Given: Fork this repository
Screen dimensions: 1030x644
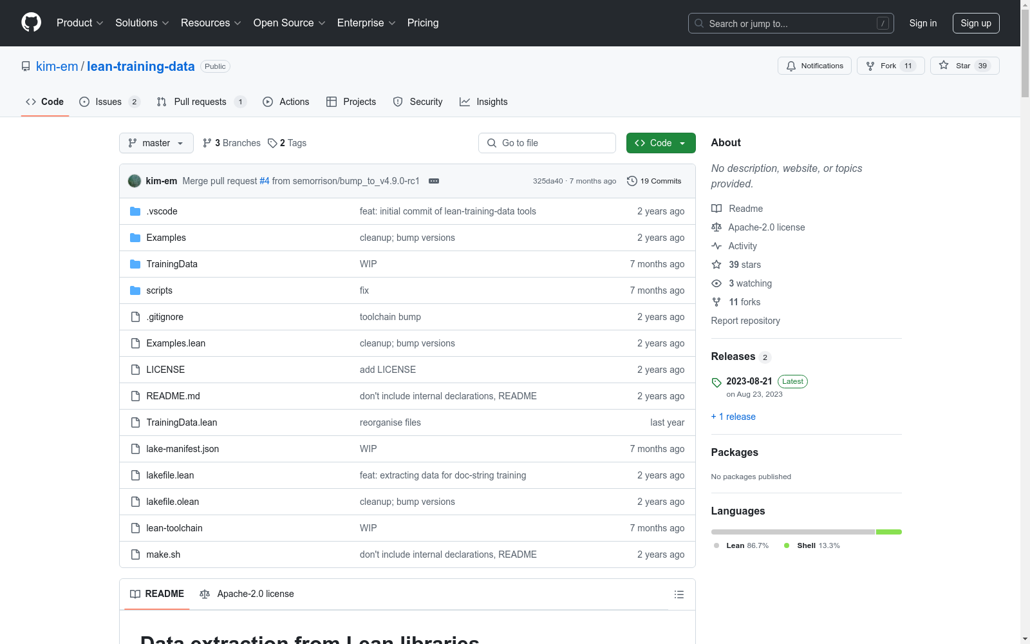Looking at the screenshot, I should tap(890, 66).
